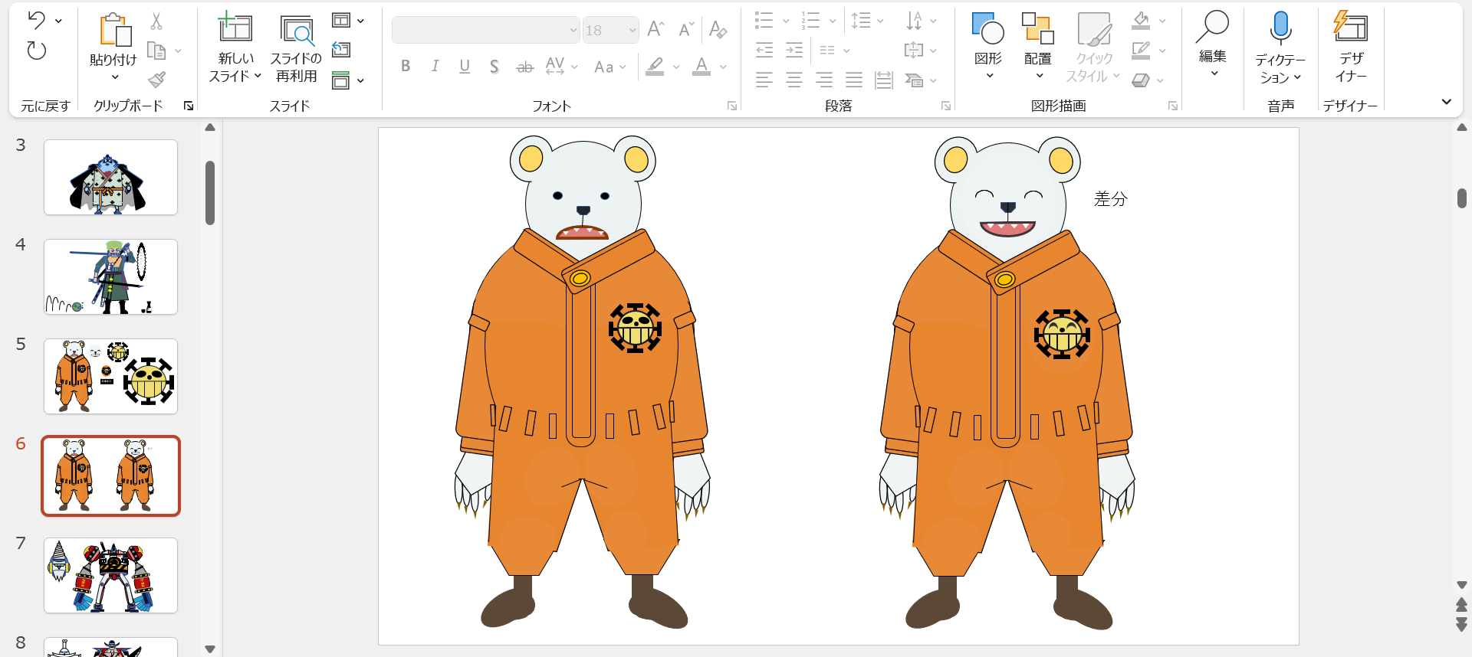Click the Paste button
Viewport: 1472px width, 657px height.
pyautogui.click(x=113, y=31)
